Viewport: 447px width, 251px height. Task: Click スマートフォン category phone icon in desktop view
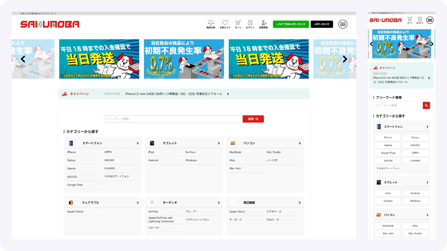tap(71, 143)
